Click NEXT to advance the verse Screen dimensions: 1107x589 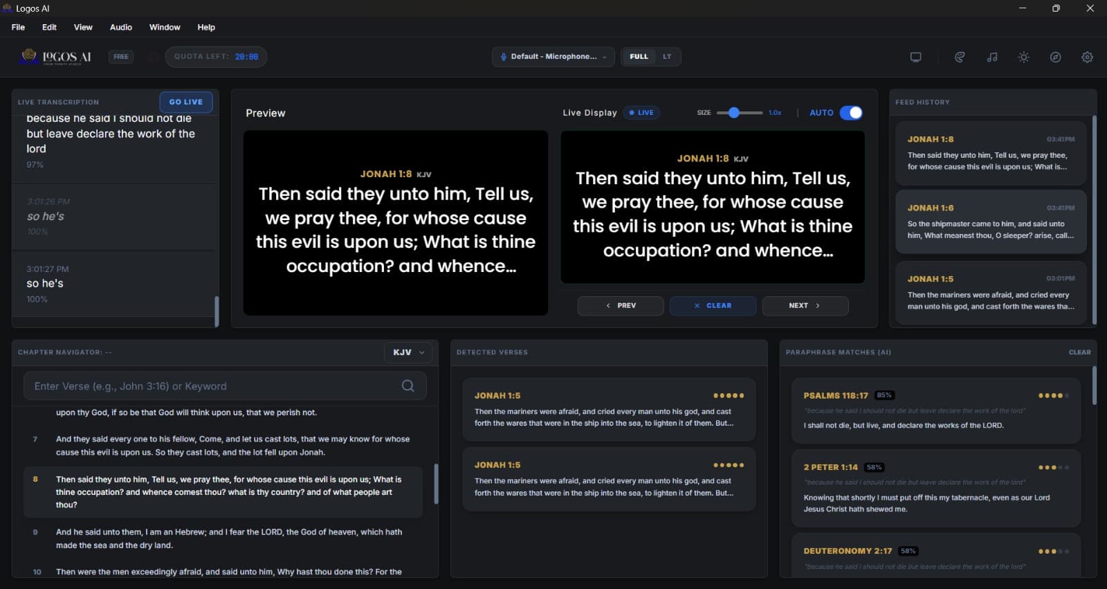click(x=805, y=305)
